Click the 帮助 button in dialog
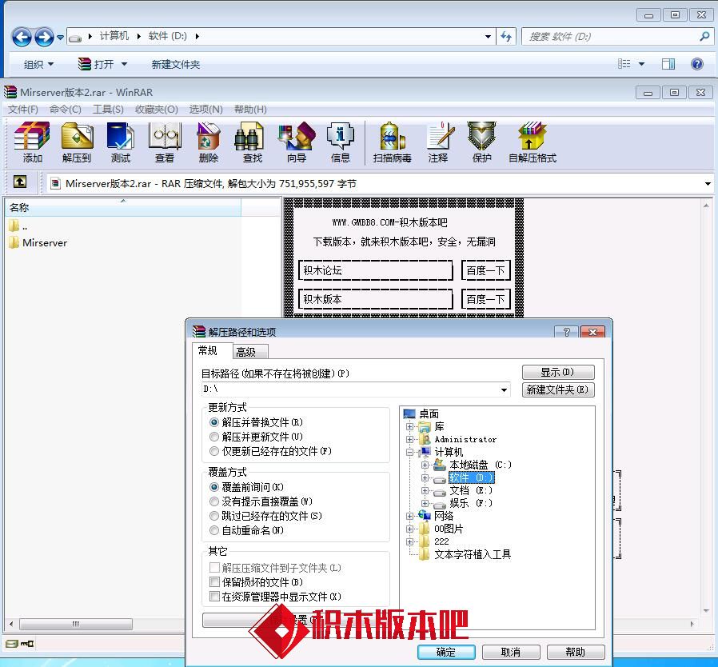 (x=576, y=652)
